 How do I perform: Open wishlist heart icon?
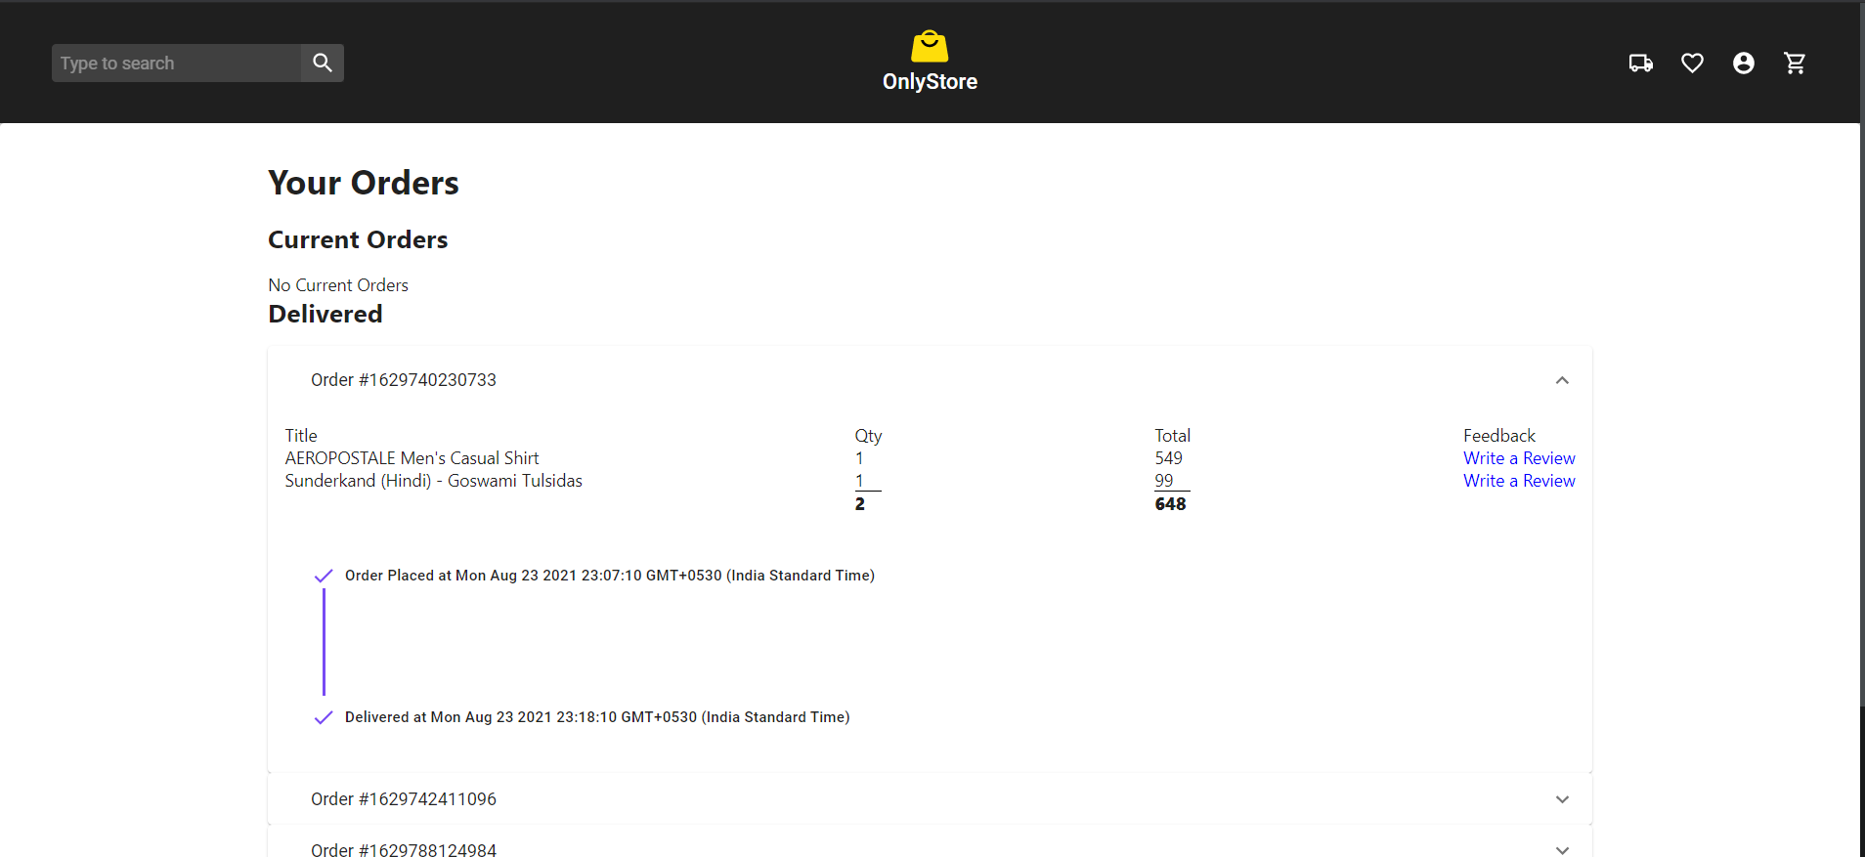(x=1692, y=64)
